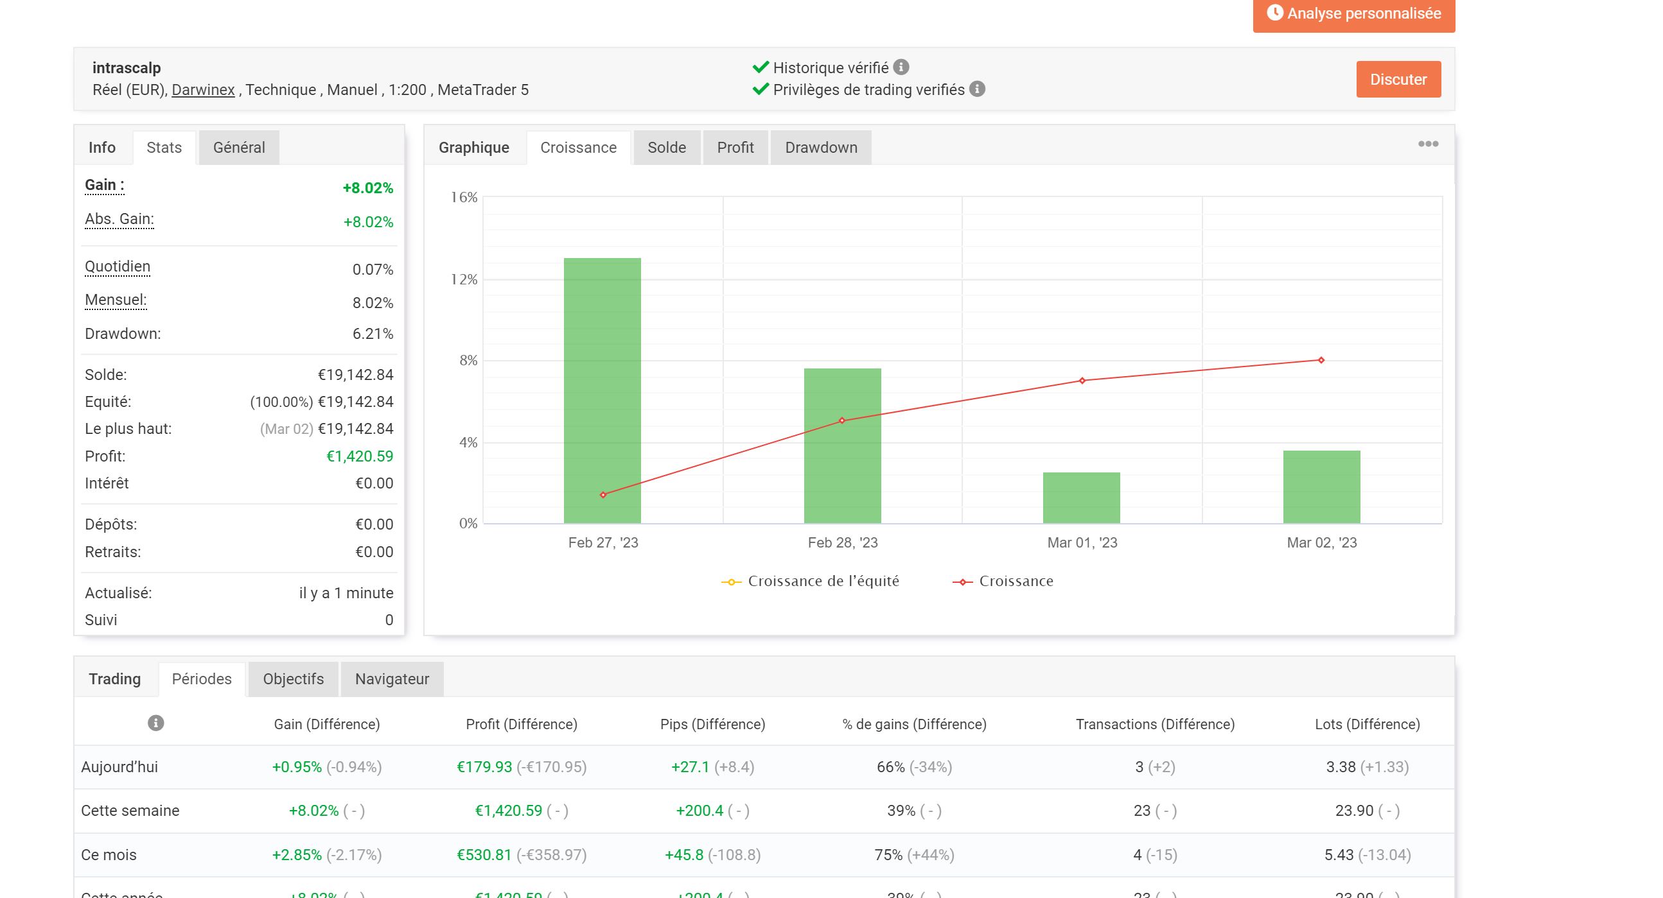
Task: Click green checkmark beside Privilèges de trading
Action: pos(761,89)
